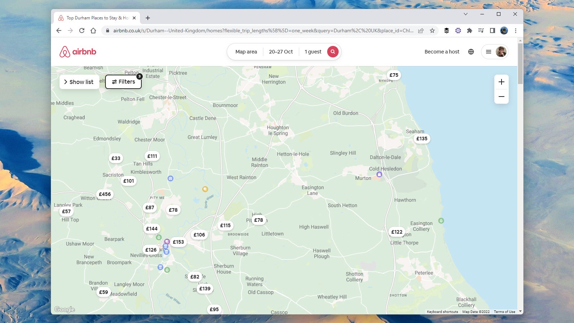
Task: Reload the Airbnb page
Action: tap(82, 31)
